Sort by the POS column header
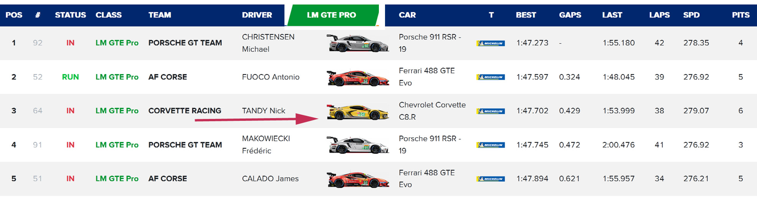This screenshot has height=201, width=757. pos(14,15)
